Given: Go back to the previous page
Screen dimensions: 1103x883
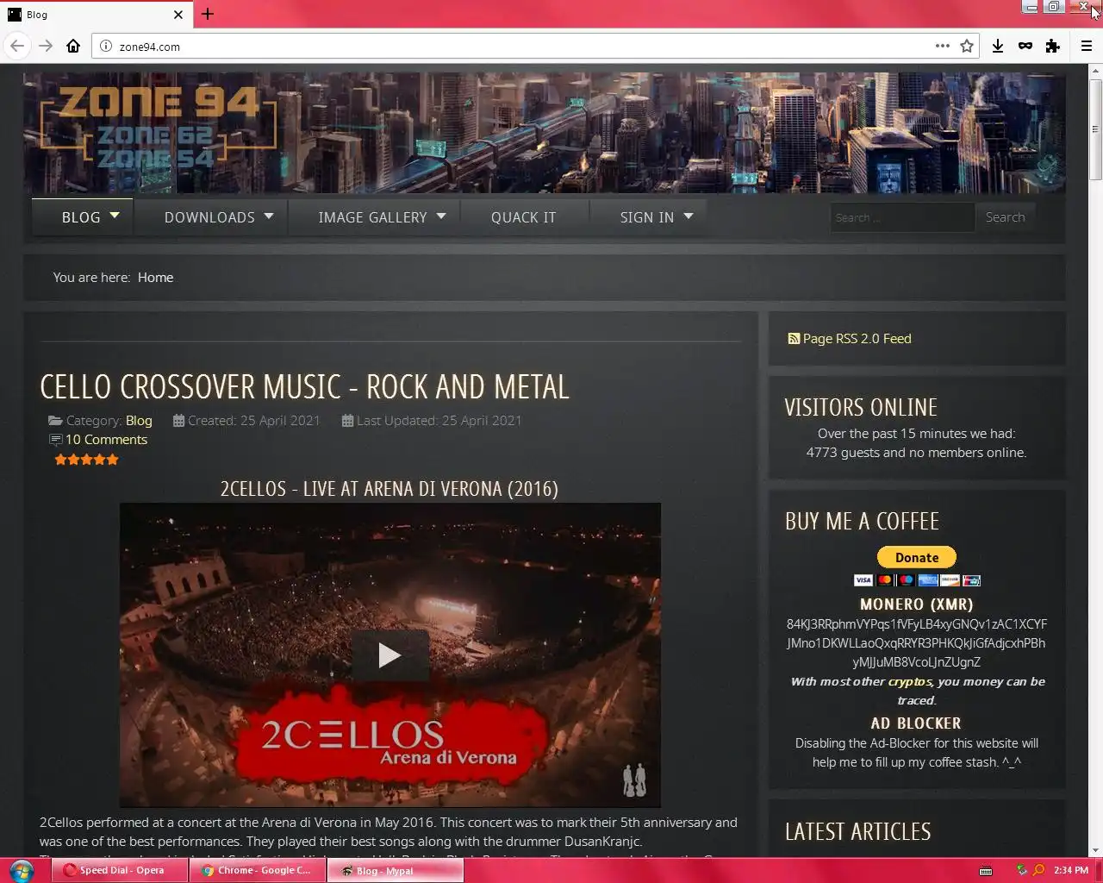Looking at the screenshot, I should [17, 46].
